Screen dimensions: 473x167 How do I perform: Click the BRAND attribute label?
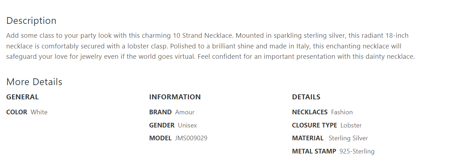160,112
